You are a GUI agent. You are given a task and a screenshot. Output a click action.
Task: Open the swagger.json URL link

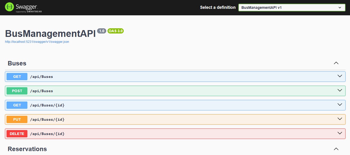(x=37, y=42)
